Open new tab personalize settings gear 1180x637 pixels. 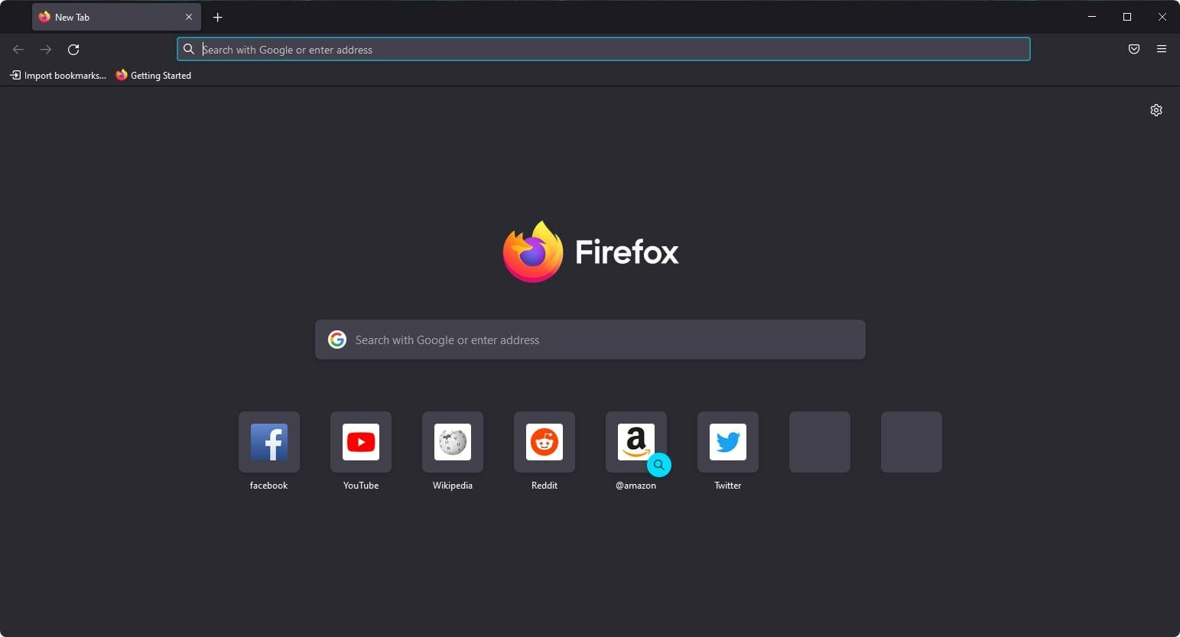point(1156,110)
